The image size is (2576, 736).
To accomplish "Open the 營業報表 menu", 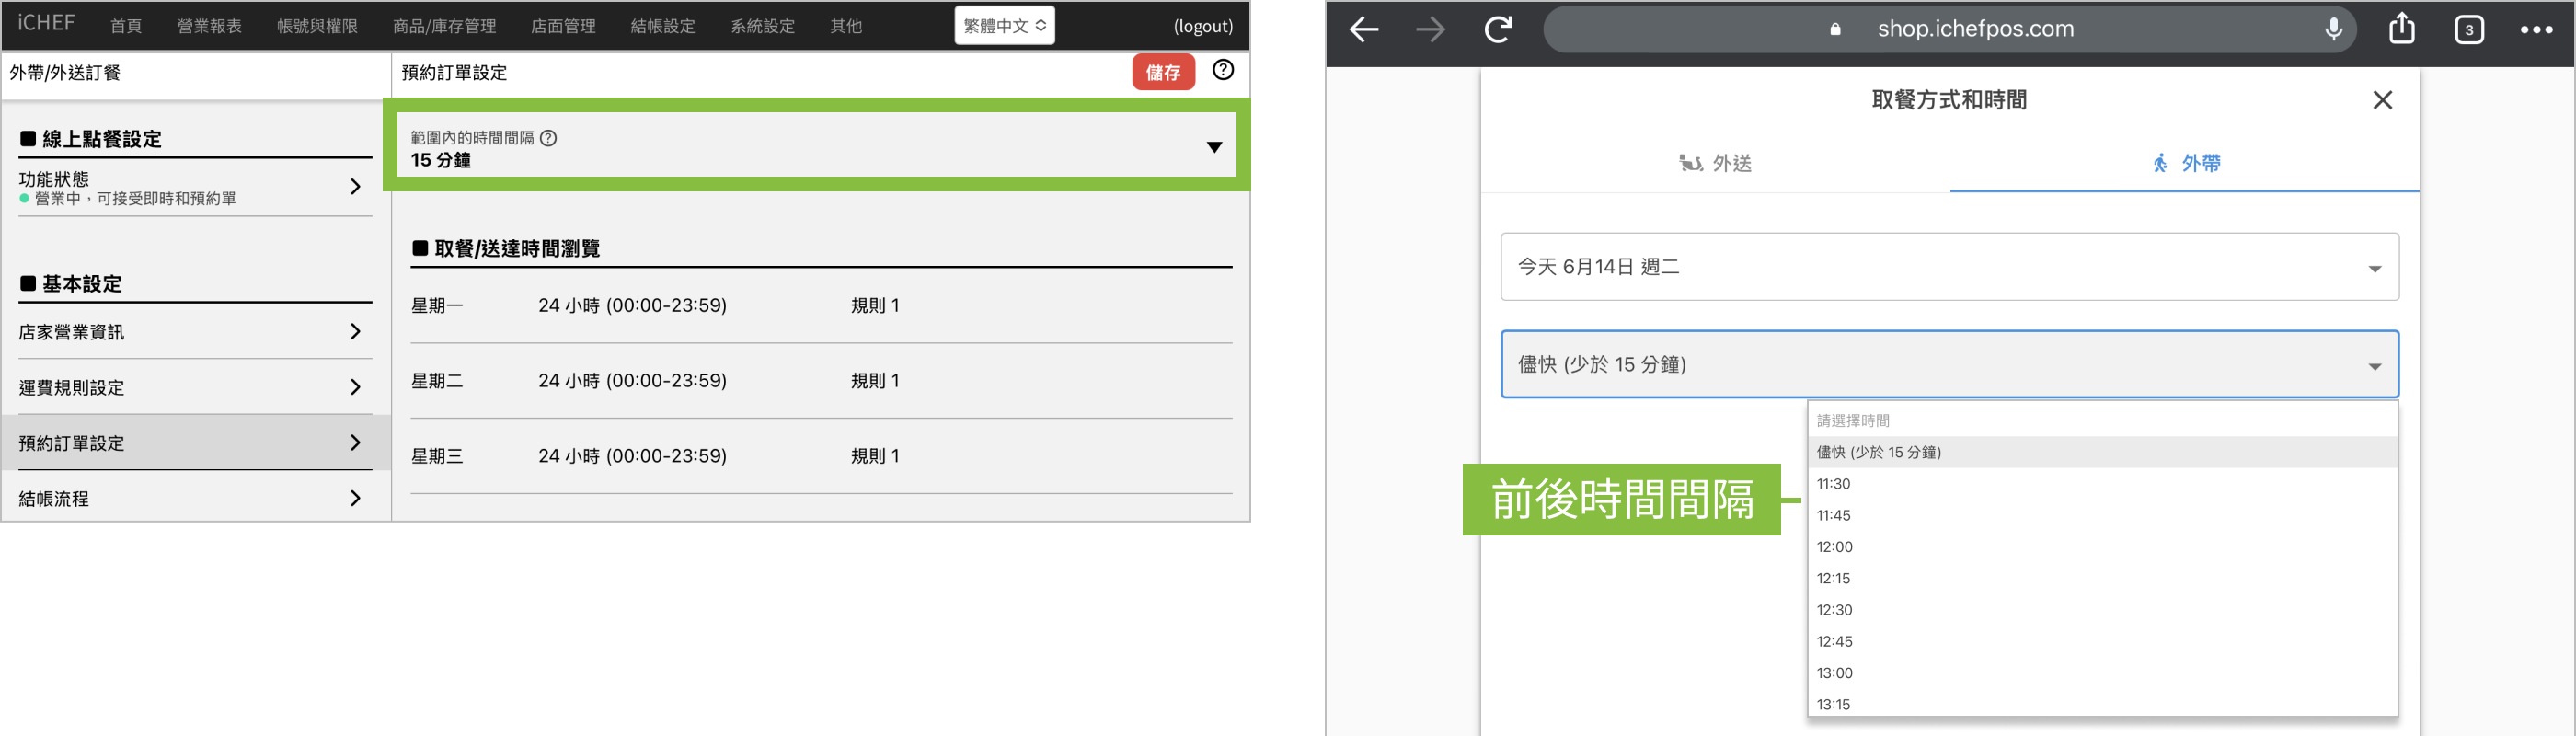I will 209,26.
